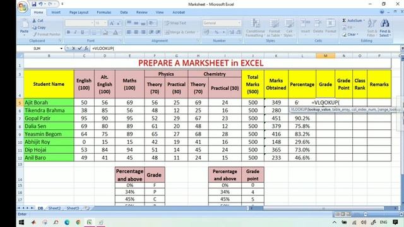Click the Fill Color bucket icon
Viewport: 404px width, 227px height.
pos(105,32)
